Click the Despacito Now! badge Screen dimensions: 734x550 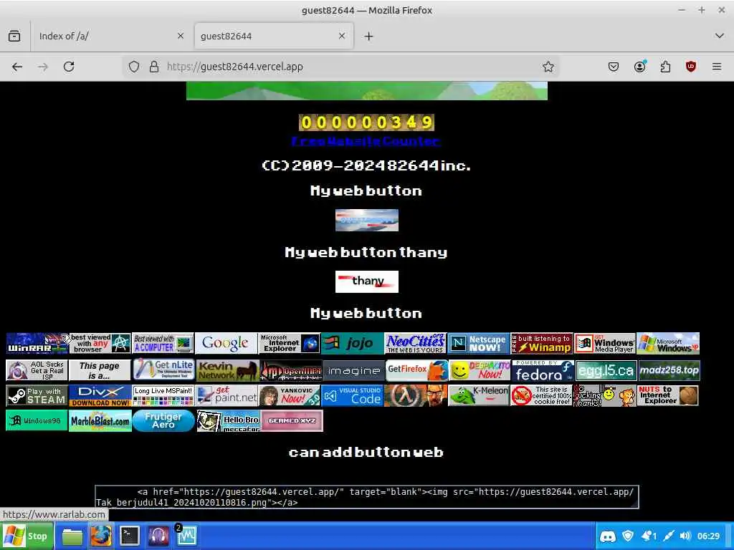pos(478,370)
